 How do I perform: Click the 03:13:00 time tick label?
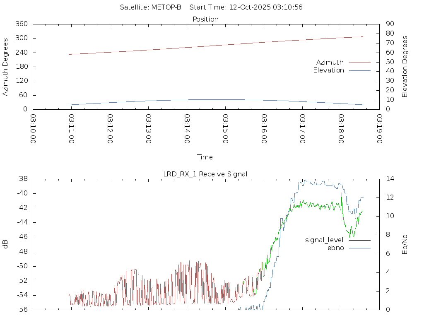pos(148,129)
